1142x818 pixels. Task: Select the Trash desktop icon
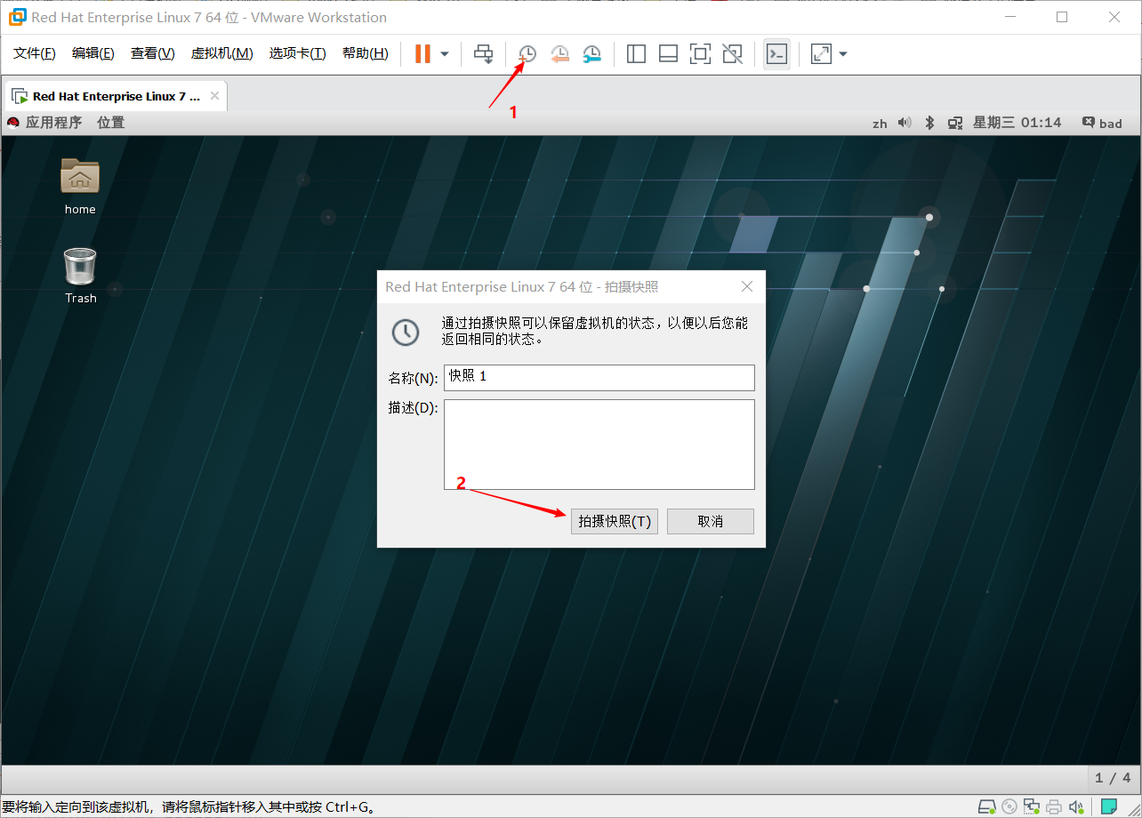tap(80, 276)
